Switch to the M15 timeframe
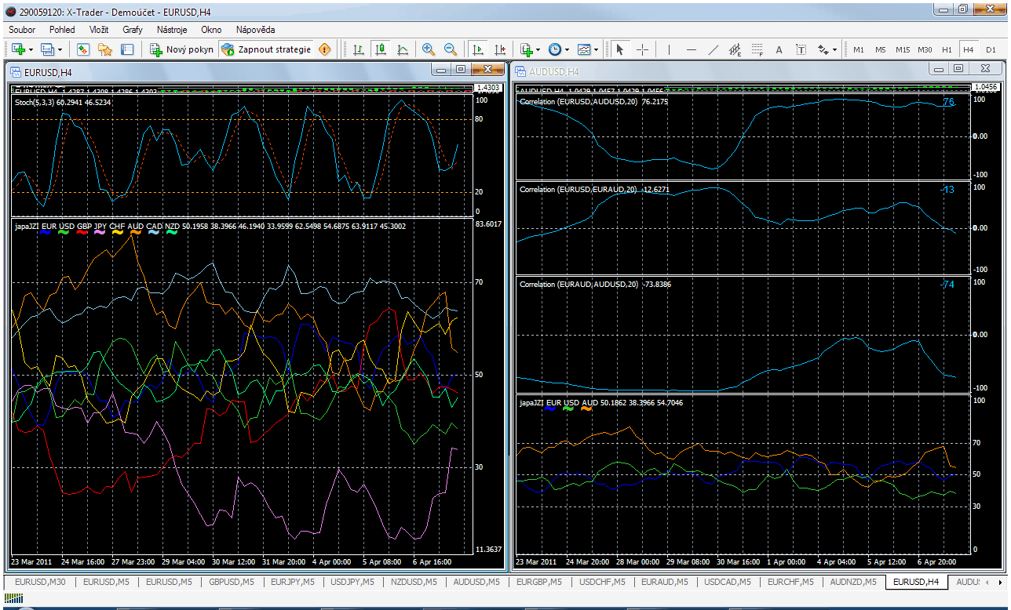 (x=902, y=49)
